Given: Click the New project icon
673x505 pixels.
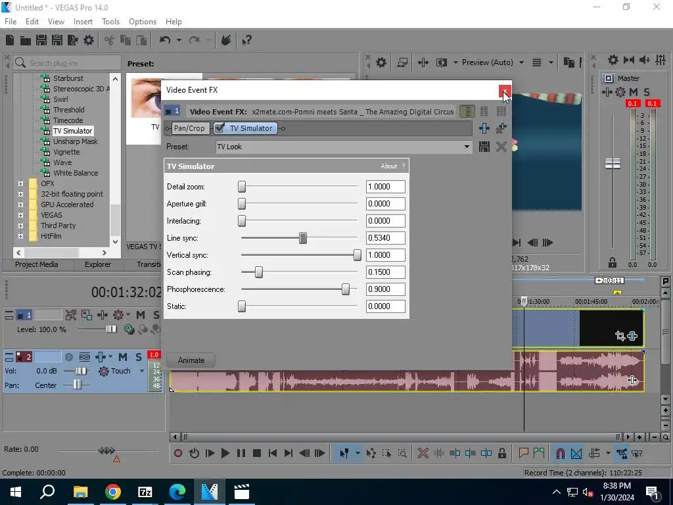Looking at the screenshot, I should pos(10,40).
